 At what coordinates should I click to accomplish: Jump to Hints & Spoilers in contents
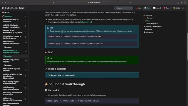tap(152, 24)
